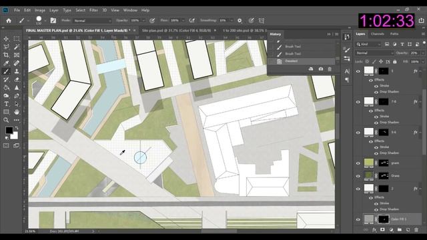Select the Crop tool
Viewport: 427px width, 240px height.
[6, 55]
